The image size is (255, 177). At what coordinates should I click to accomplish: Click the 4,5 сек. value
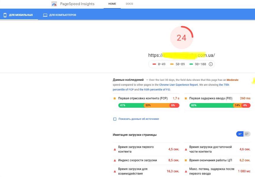(x=174, y=149)
